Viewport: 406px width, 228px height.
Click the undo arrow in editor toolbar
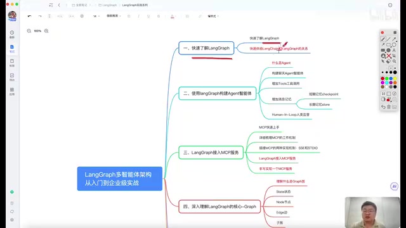[x=30, y=16]
